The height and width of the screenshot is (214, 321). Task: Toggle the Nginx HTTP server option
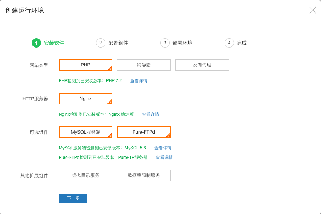pyautogui.click(x=86, y=99)
